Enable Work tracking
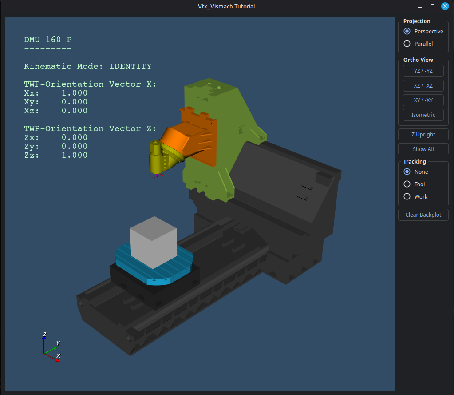 coord(407,197)
